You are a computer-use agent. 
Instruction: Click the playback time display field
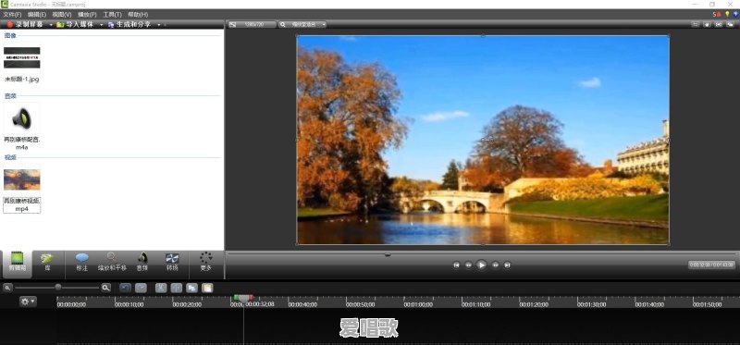pos(711,265)
